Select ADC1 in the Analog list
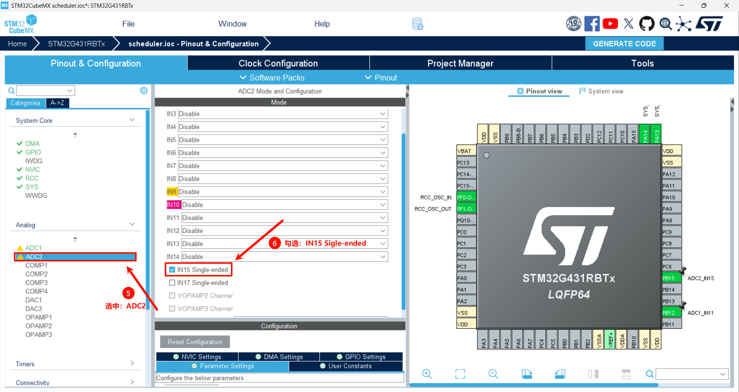The width and height of the screenshot is (739, 392). 33,248
